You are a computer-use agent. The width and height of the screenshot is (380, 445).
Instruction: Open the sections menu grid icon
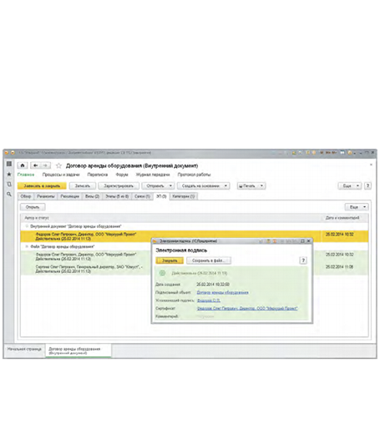coord(9,164)
